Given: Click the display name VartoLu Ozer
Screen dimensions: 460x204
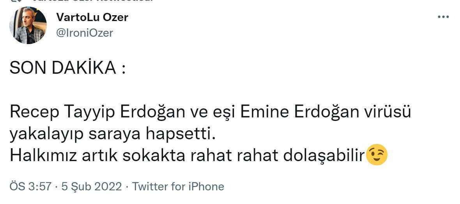Looking at the screenshot, I should pos(92,17).
